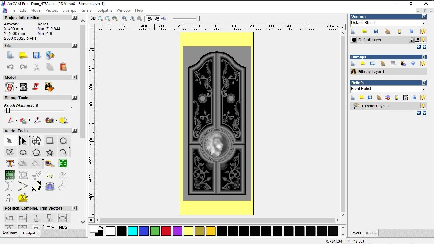
Task: Open the Toolpaths menu
Action: 104,10
